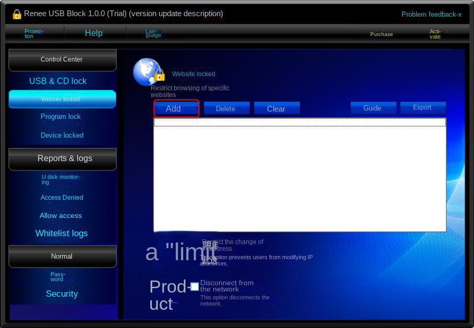The height and width of the screenshot is (328, 474).
Task: Open the Protection menu
Action: [x=33, y=33]
